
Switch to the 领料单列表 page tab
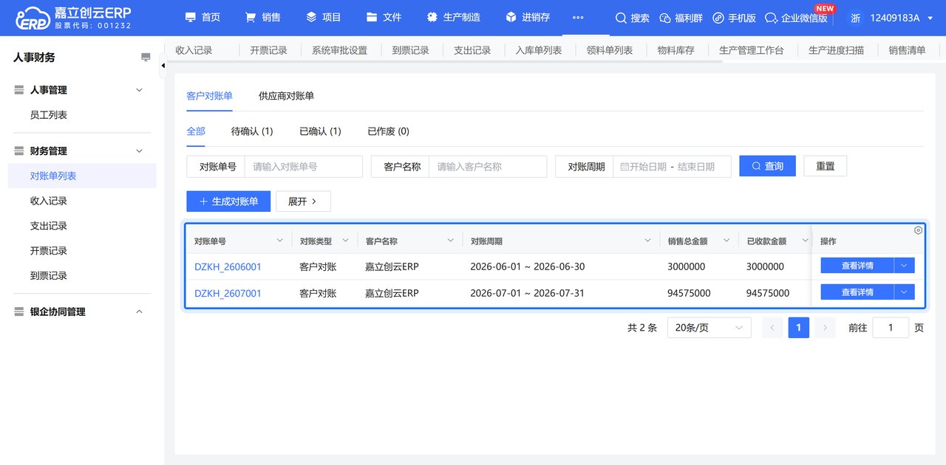(x=610, y=50)
